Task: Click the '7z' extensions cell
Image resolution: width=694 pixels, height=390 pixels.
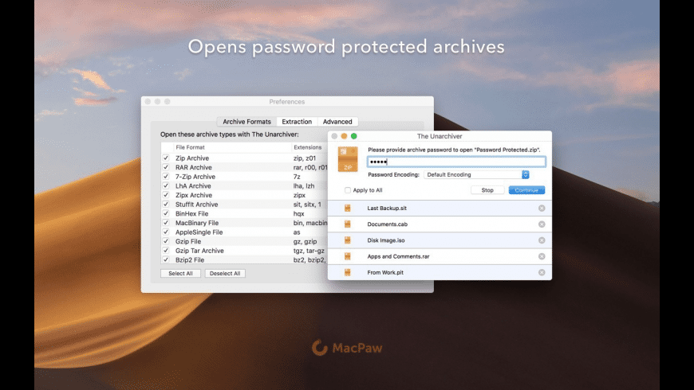Action: [297, 176]
